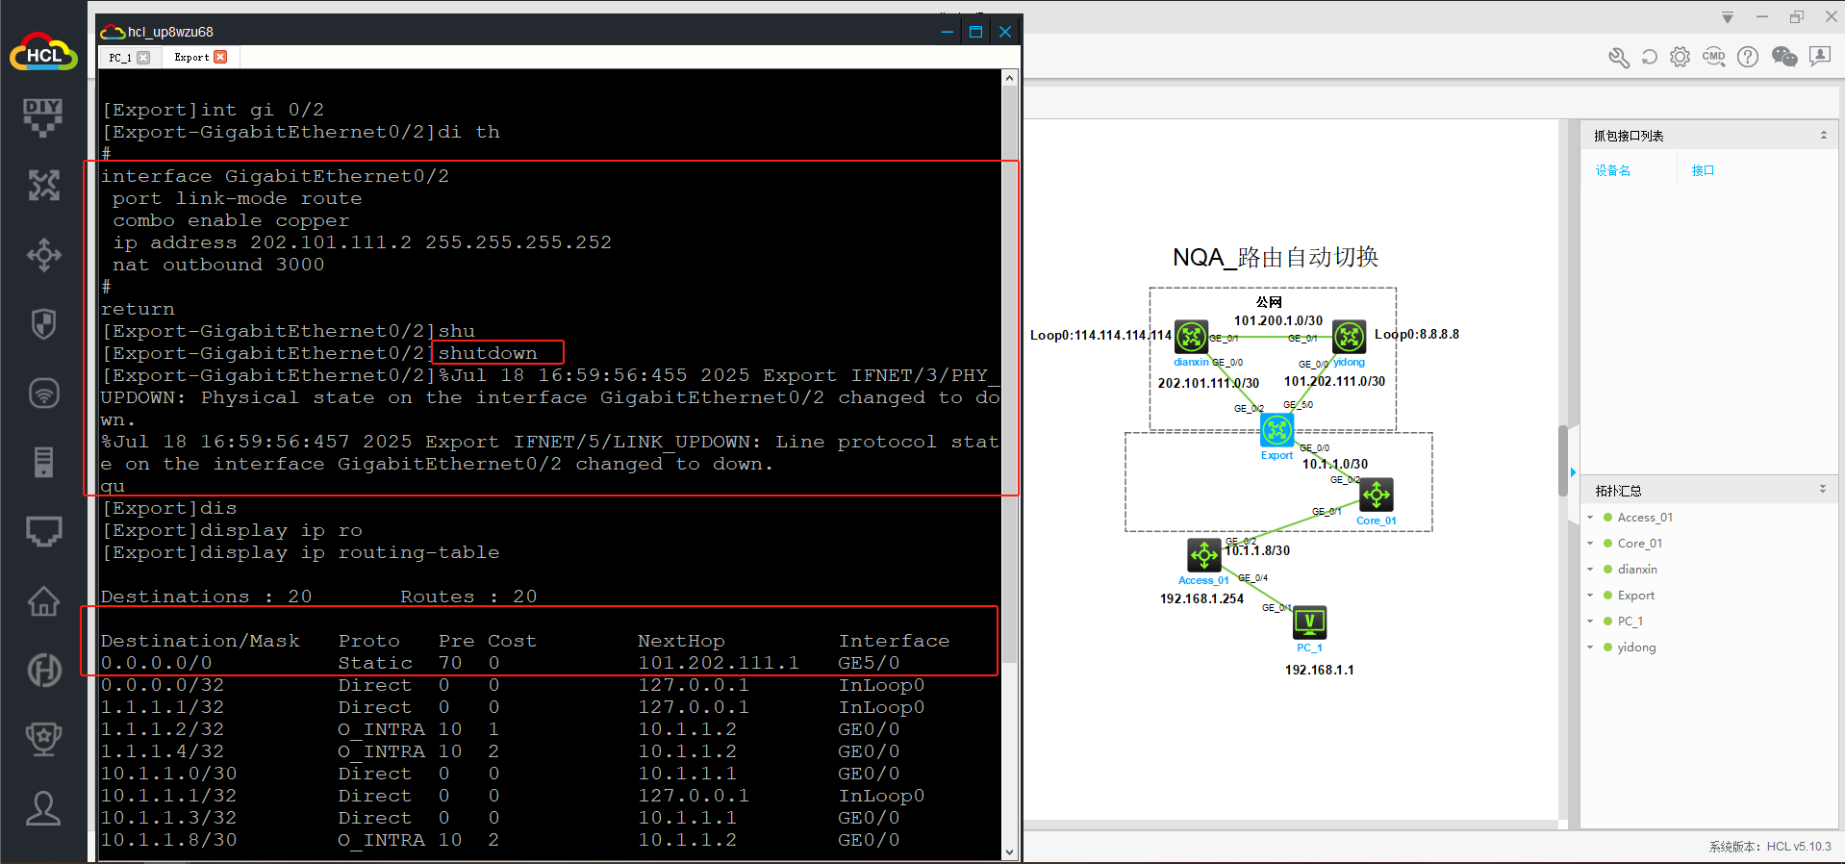Select dianxin in the topology summary list

[1636, 570]
